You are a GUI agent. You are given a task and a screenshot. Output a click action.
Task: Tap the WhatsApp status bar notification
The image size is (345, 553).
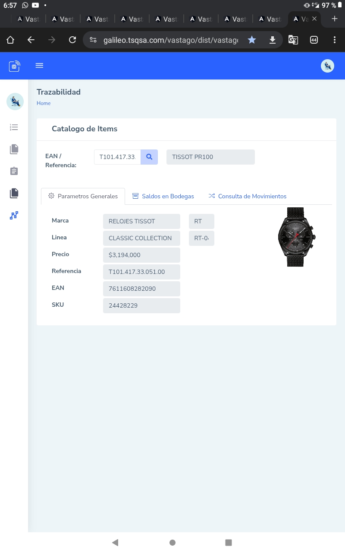(25, 5)
